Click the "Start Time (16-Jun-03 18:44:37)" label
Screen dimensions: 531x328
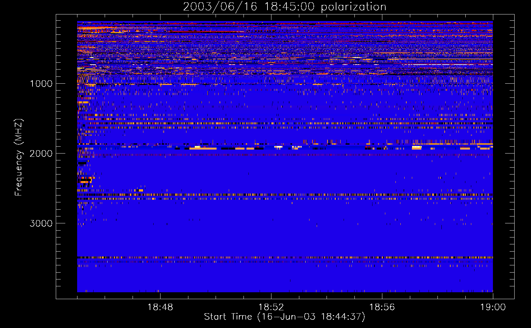(285, 317)
